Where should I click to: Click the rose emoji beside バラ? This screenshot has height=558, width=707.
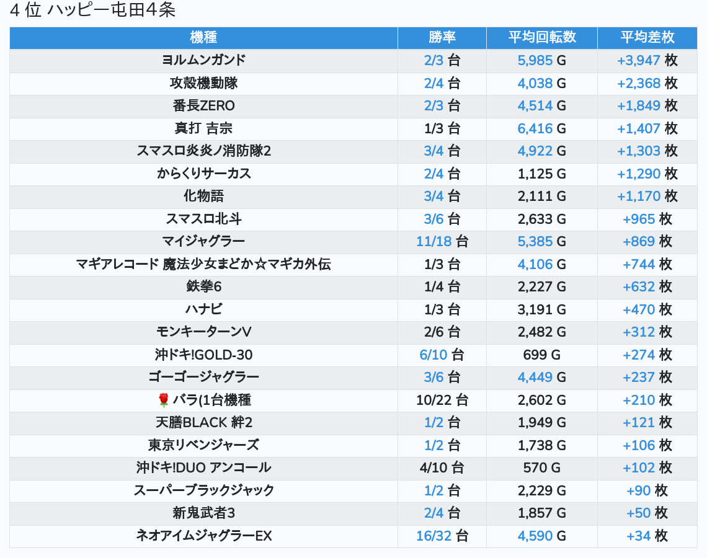pyautogui.click(x=164, y=400)
